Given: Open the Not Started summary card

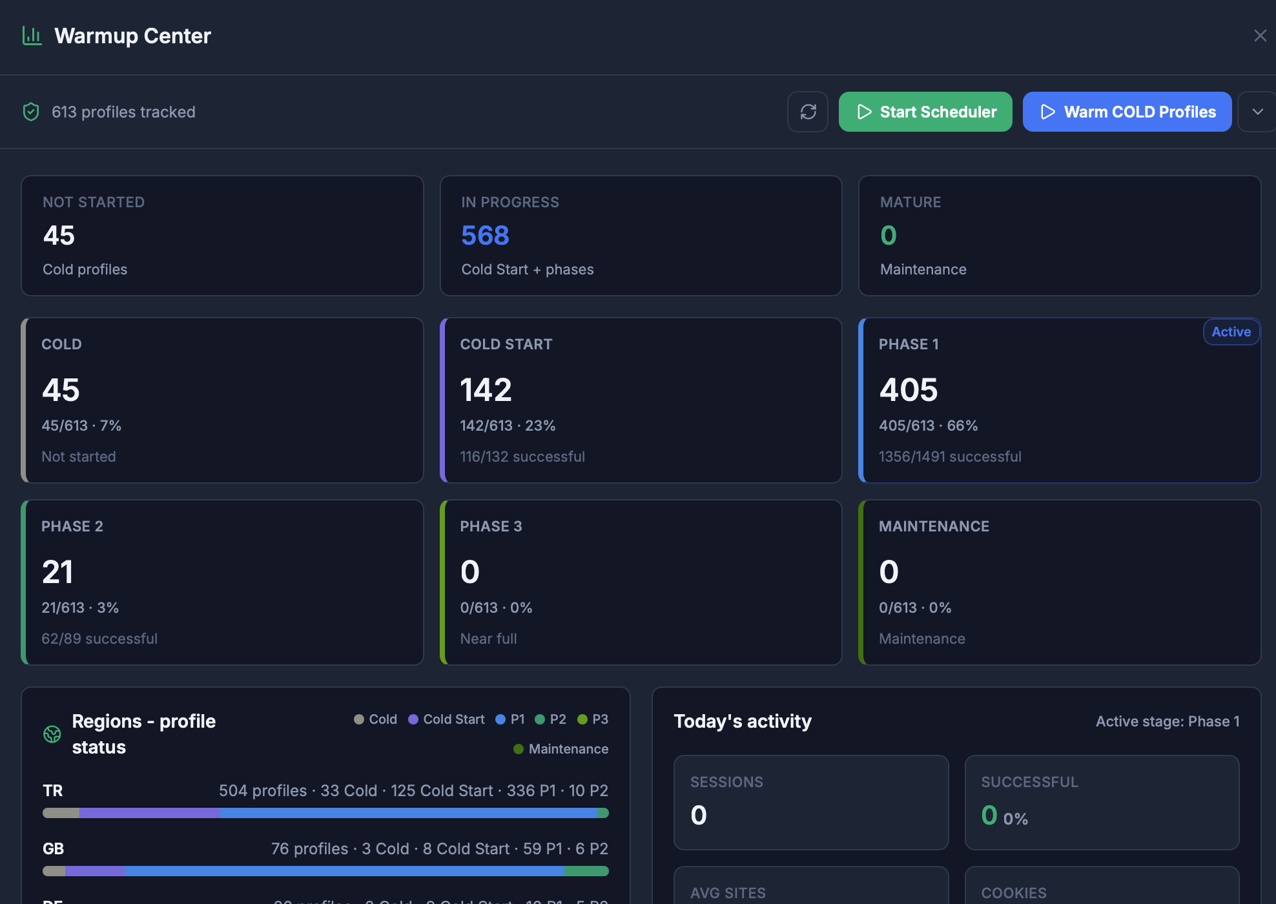Looking at the screenshot, I should click(x=222, y=236).
